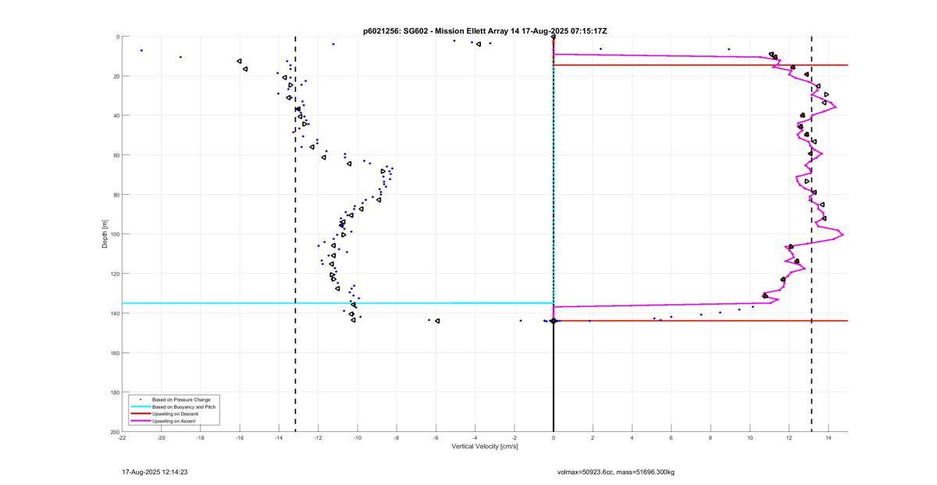Click x-axis tick label '6'
The height and width of the screenshot is (485, 937).
click(x=671, y=437)
